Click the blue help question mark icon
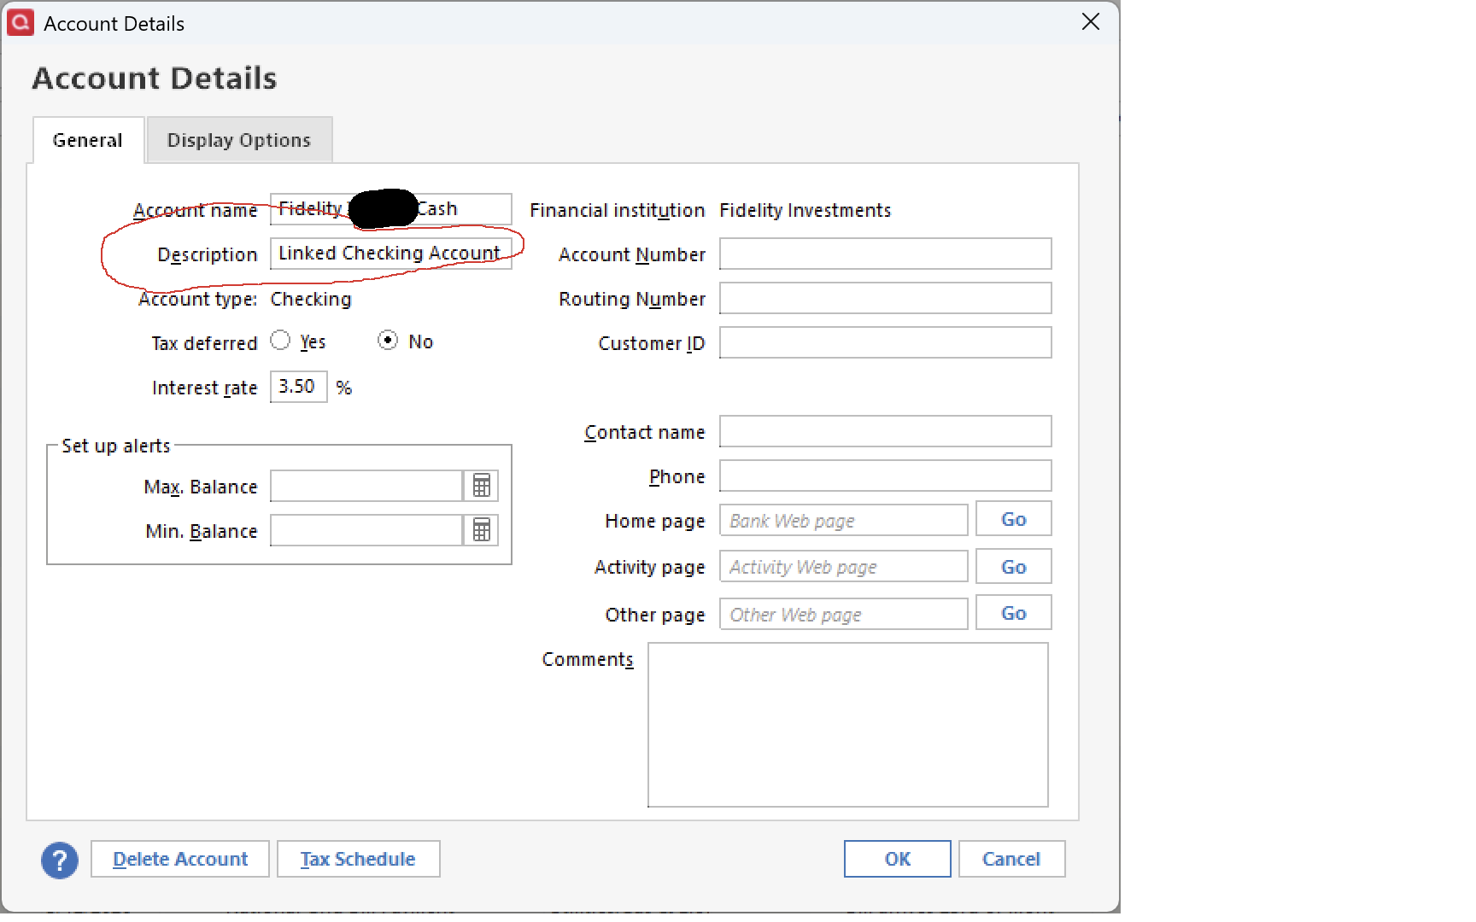The height and width of the screenshot is (922, 1476). [x=60, y=860]
